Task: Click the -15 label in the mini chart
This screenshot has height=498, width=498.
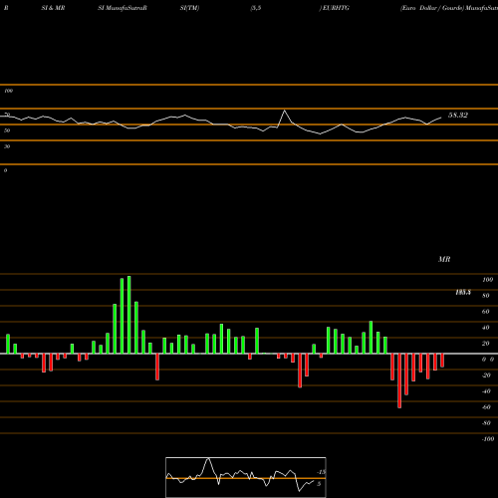Action: (x=321, y=472)
